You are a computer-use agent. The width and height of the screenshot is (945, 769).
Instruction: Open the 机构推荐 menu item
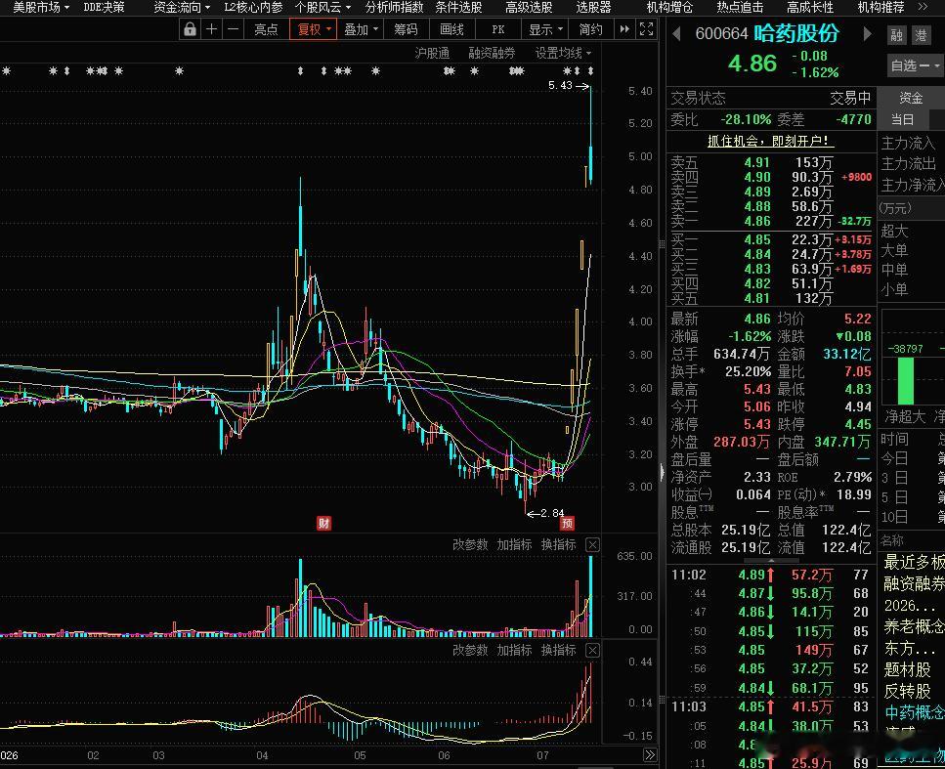[881, 7]
